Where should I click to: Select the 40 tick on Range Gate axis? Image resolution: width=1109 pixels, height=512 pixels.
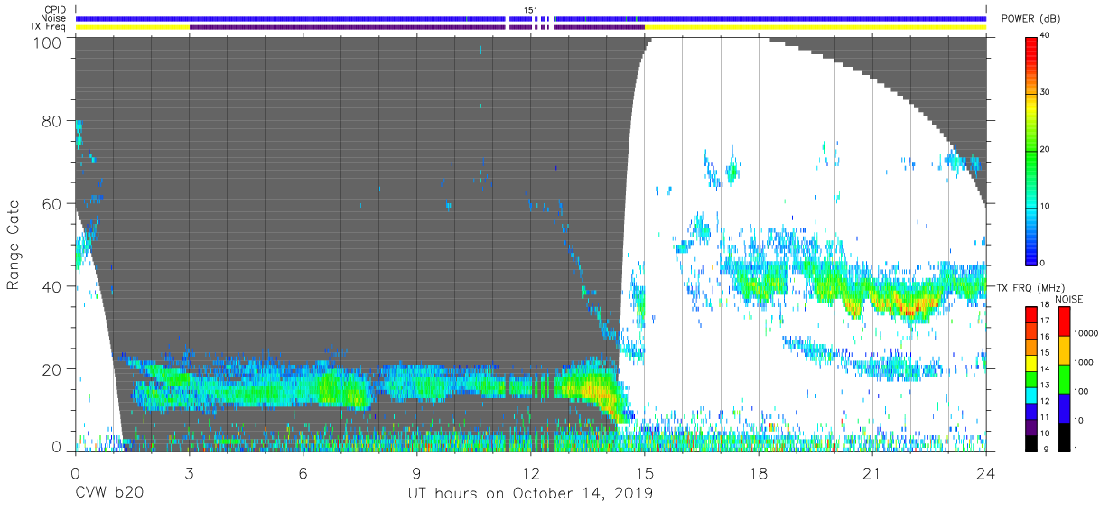(x=52, y=286)
